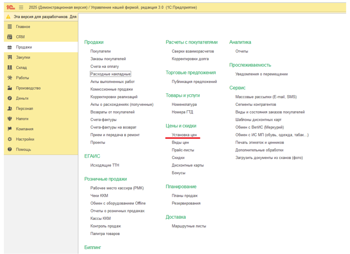Click the Деньги coin icon
This screenshot has height=254, width=350.
(10, 98)
